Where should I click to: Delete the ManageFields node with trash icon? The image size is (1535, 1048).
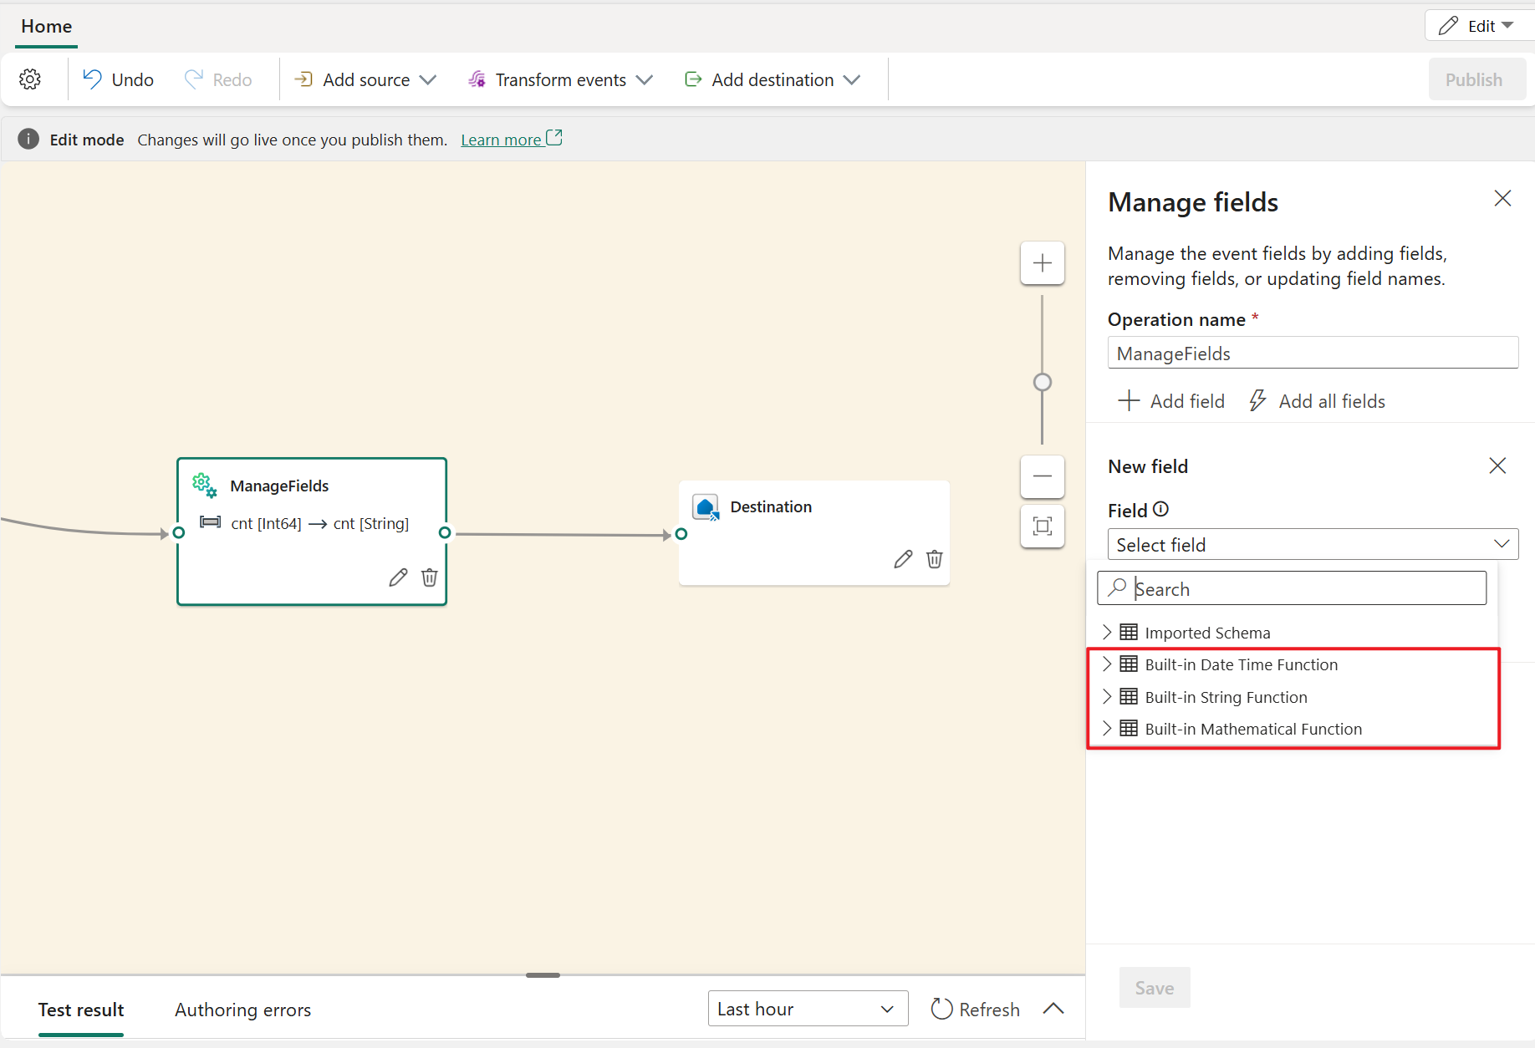click(x=430, y=577)
